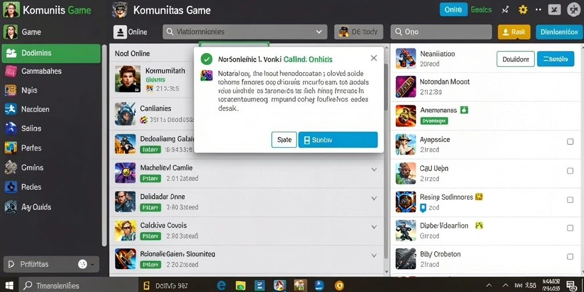Click the blue Onite button in header
The image size is (584, 292).
(x=453, y=10)
